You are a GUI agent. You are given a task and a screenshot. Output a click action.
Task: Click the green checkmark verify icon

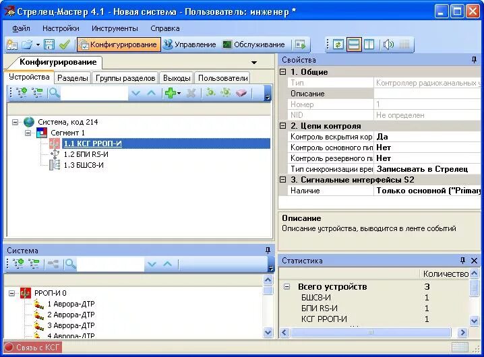(x=65, y=44)
